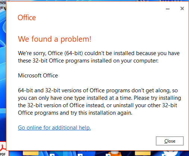This screenshot has height=156, width=189.
Task: Minimize the Office installer dialog
Action: coord(168,9)
